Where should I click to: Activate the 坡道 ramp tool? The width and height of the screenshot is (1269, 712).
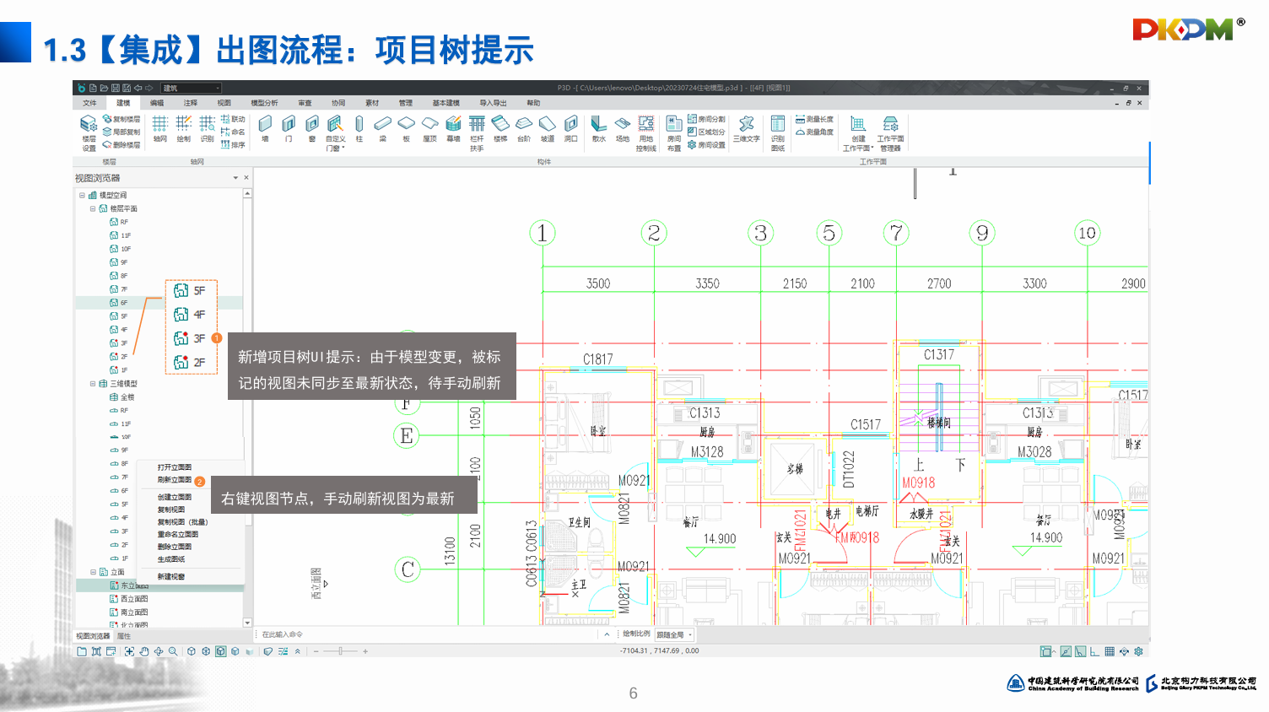click(x=548, y=129)
